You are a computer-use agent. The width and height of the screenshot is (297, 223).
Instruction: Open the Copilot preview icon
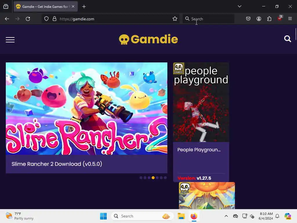pyautogui.click(x=288, y=216)
